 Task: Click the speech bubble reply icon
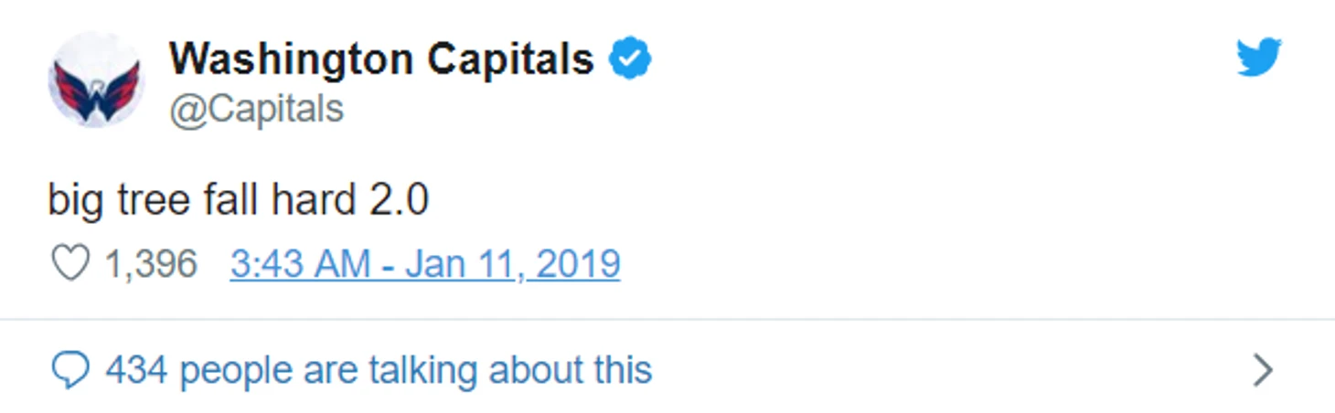coord(69,371)
